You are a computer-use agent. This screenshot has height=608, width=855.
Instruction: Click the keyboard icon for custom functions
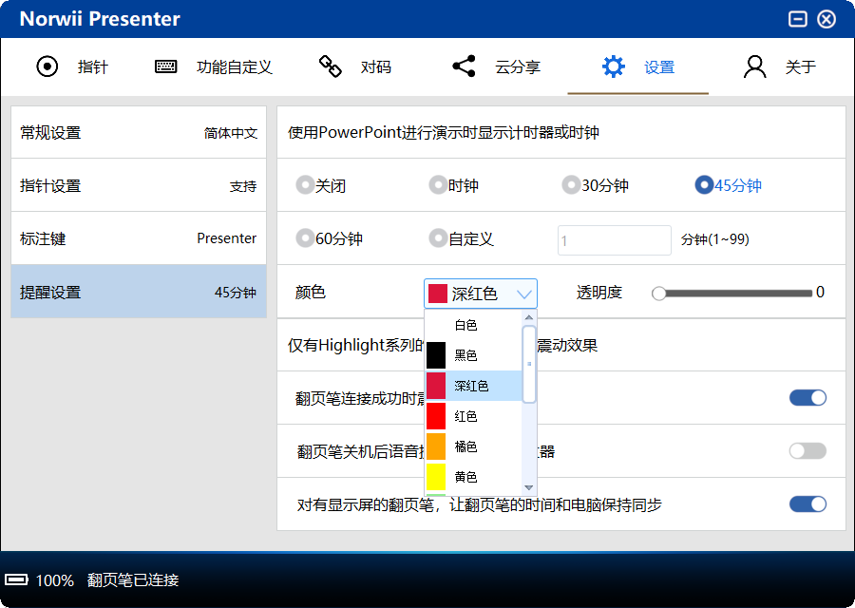click(x=165, y=67)
